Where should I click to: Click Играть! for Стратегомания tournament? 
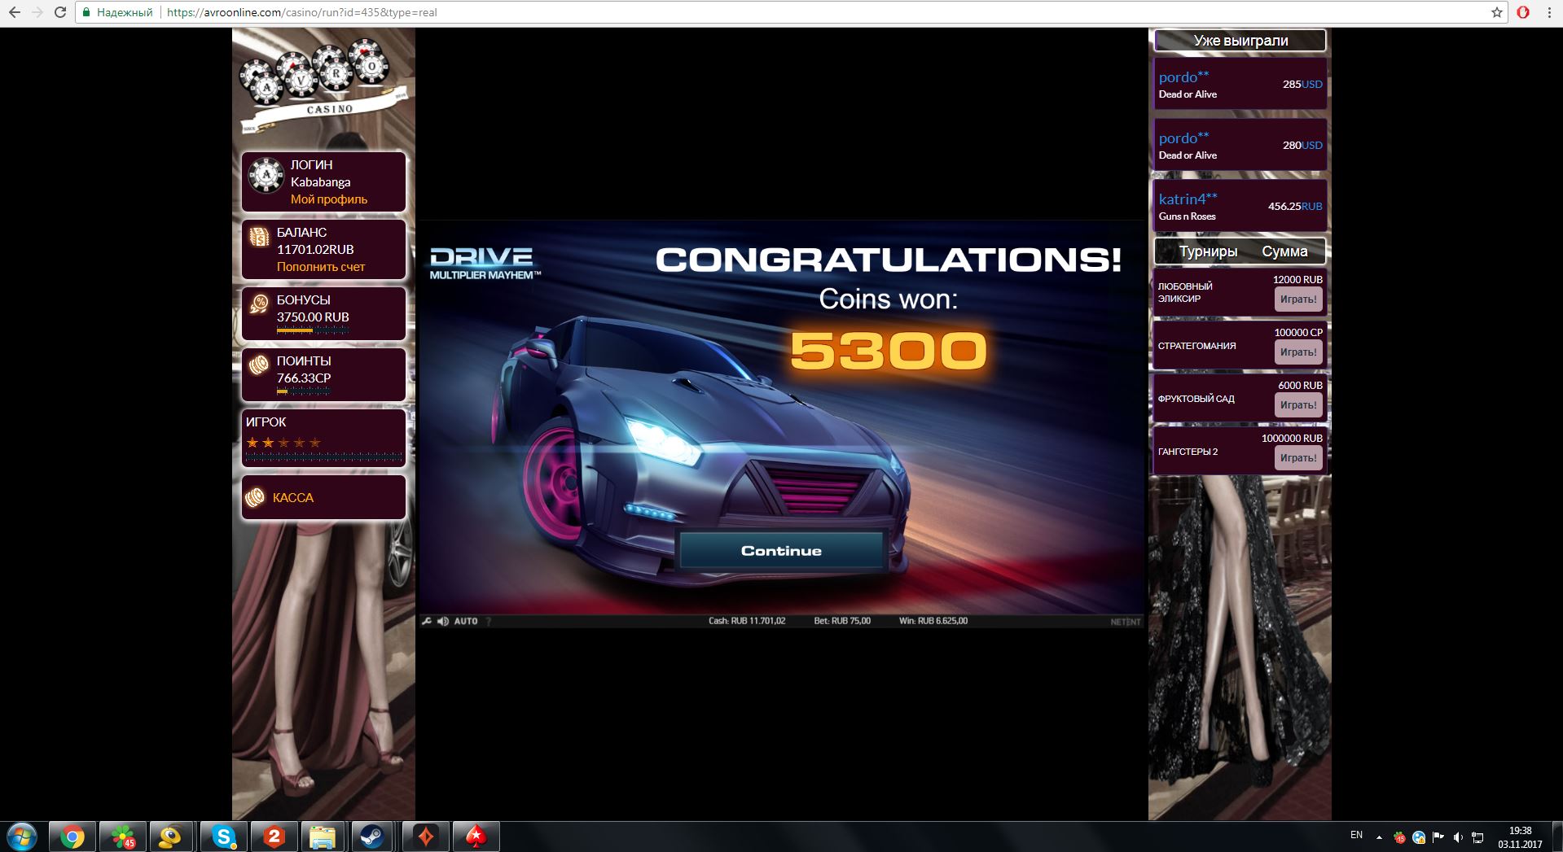1297,352
